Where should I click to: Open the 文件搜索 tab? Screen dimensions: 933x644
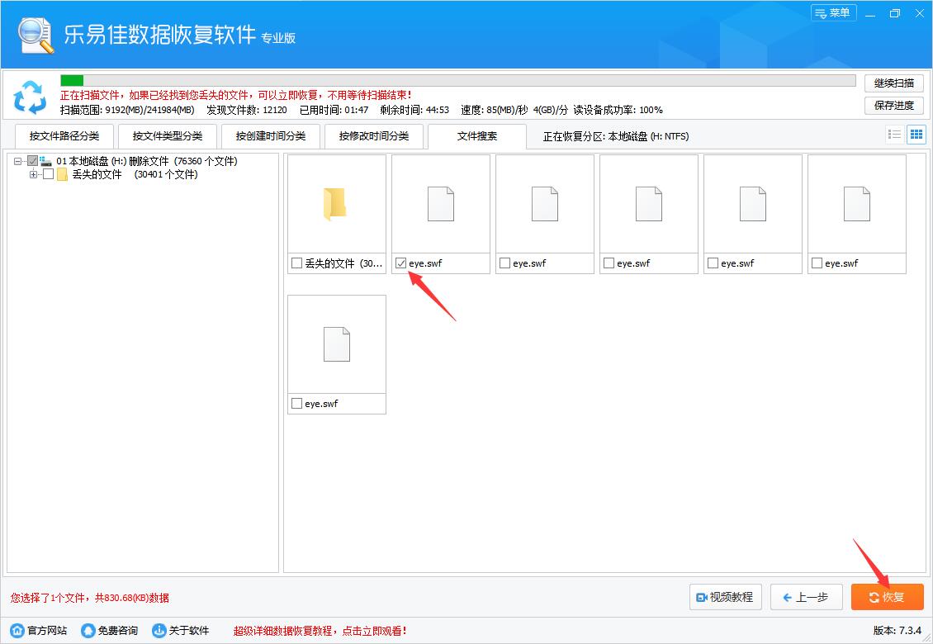(477, 136)
